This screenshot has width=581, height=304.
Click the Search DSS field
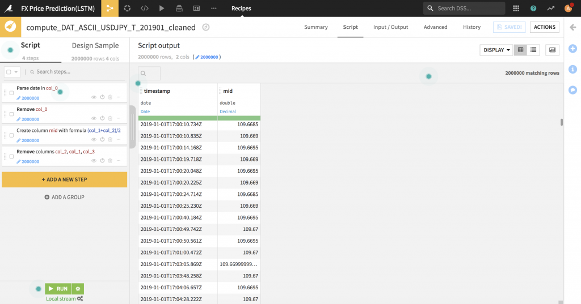[x=464, y=8]
